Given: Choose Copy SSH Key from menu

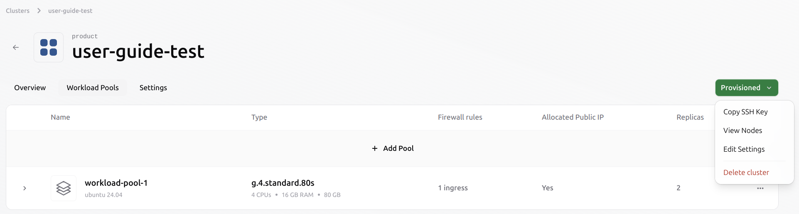Looking at the screenshot, I should [x=745, y=112].
